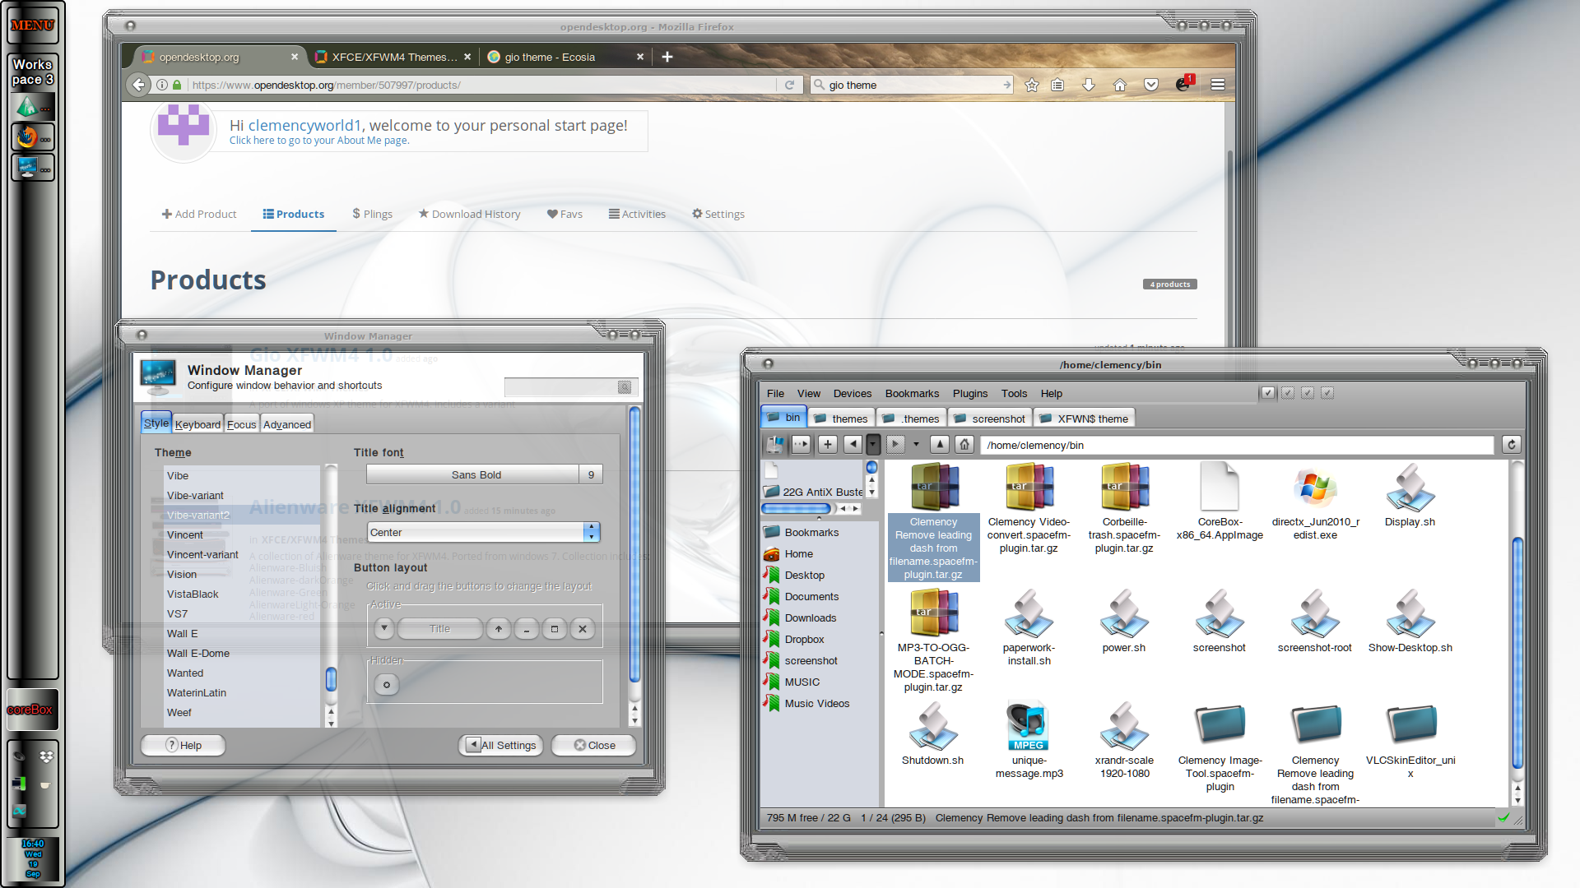Close the Window Manager dialog with Close
The height and width of the screenshot is (888, 1580).
(x=594, y=745)
